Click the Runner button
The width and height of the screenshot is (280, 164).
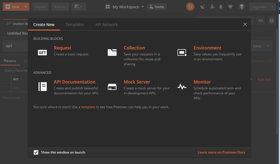pos(60,7)
